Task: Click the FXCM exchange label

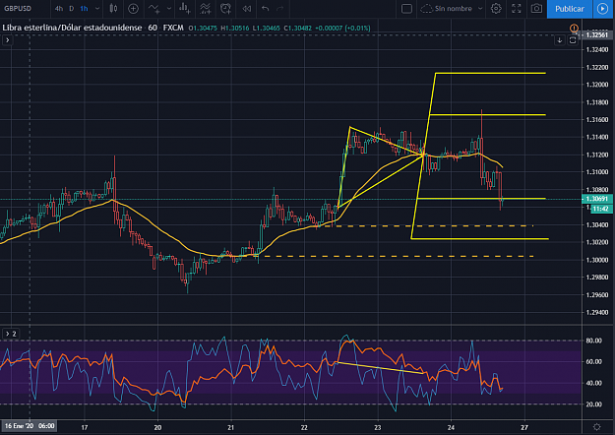Action: point(173,28)
